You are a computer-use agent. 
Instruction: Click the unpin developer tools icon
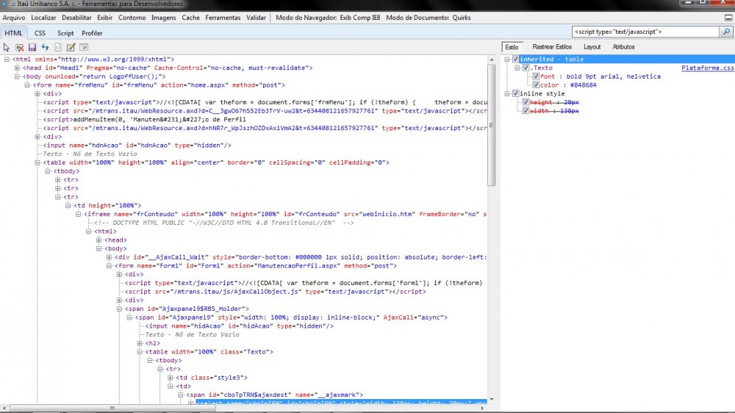point(728,18)
